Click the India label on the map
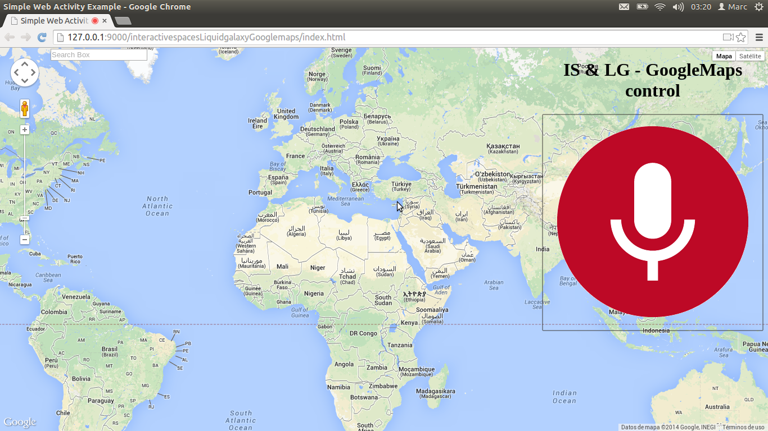Viewport: 768px width, 431px height. [x=543, y=249]
